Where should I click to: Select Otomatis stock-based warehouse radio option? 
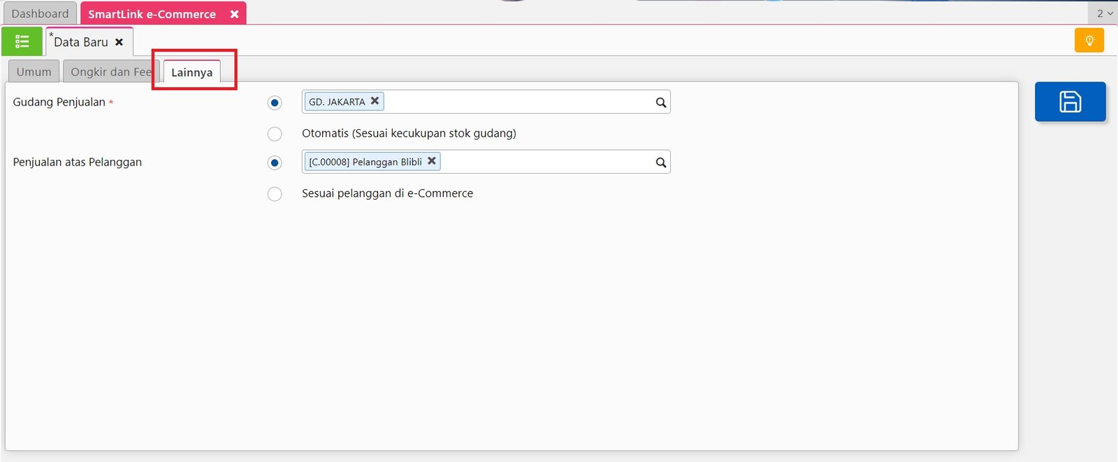tap(275, 133)
